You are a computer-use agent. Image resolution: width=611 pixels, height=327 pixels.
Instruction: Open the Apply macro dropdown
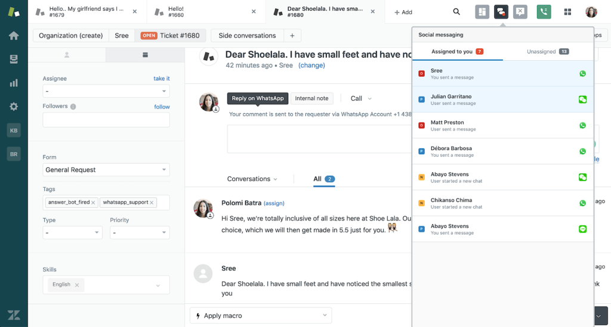point(261,315)
